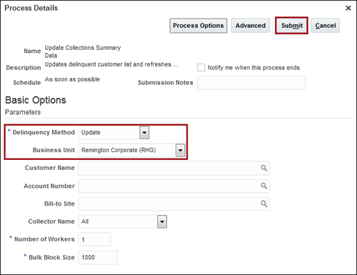
Task: Click the truncated description text Updates delinquent customer
Action: pyautogui.click(x=111, y=64)
